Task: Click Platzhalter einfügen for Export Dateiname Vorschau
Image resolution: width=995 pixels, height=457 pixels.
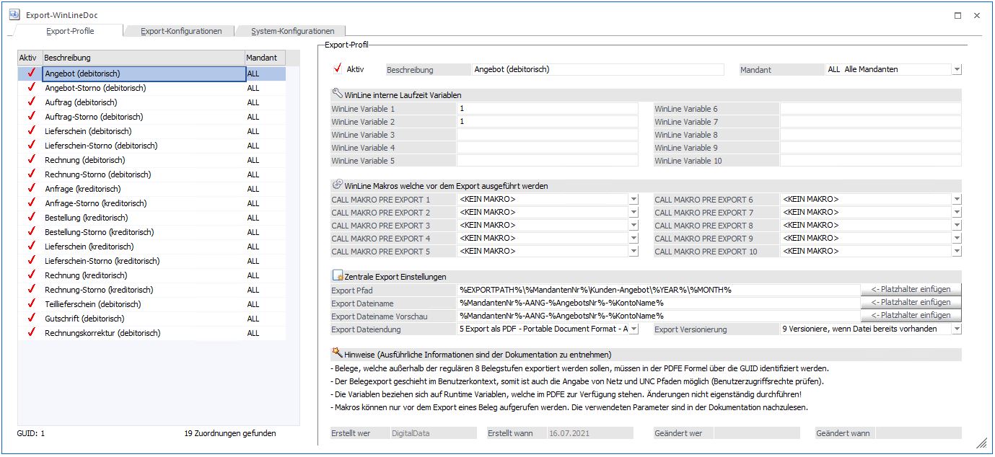Action: point(911,316)
